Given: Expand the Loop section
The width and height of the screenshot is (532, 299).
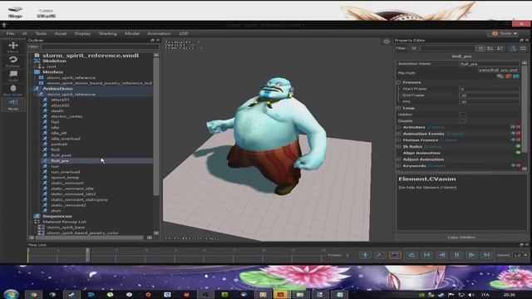Looking at the screenshot, I should tap(398, 108).
